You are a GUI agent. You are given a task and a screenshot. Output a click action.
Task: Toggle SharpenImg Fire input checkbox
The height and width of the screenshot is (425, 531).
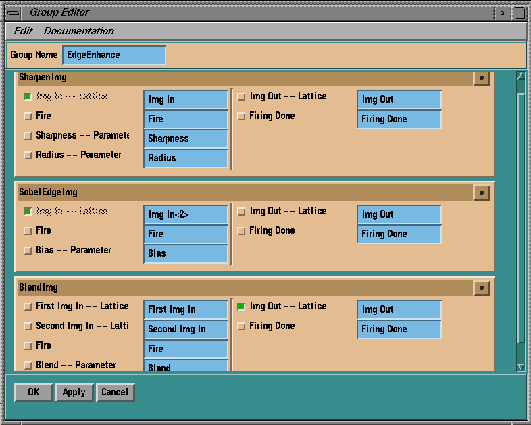[28, 116]
